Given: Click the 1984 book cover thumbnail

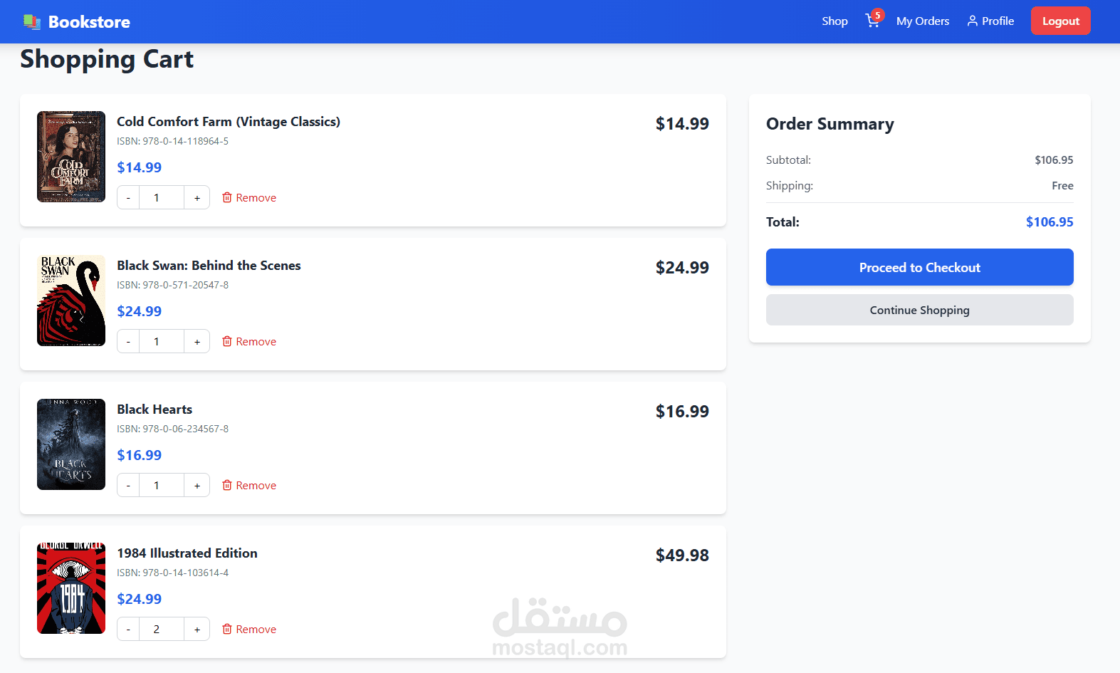Looking at the screenshot, I should point(71,588).
